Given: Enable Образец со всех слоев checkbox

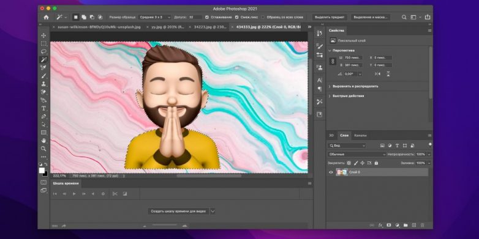Looking at the screenshot, I should pyautogui.click(x=262, y=17).
